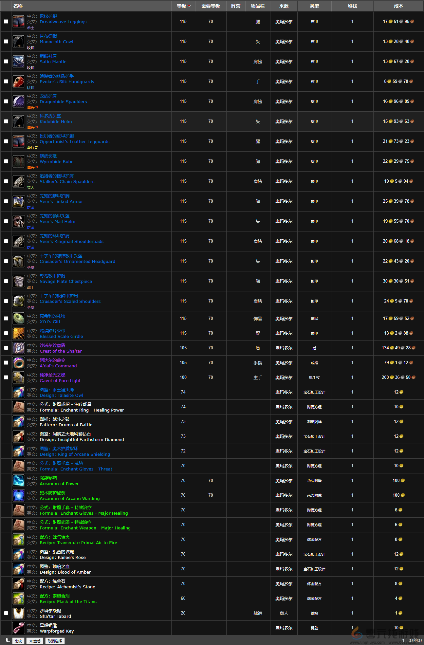
Task: Select the Sha'tar Tabard row checkbox
Action: point(6,613)
